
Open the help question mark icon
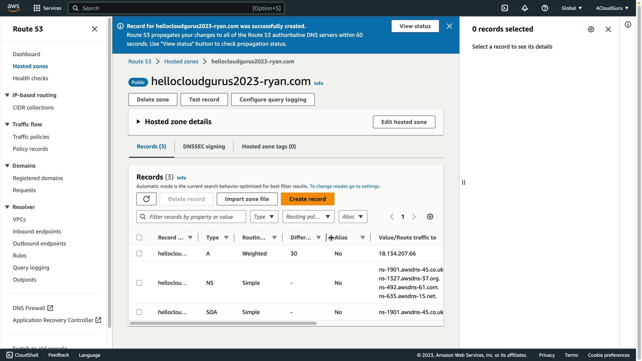tap(545, 8)
